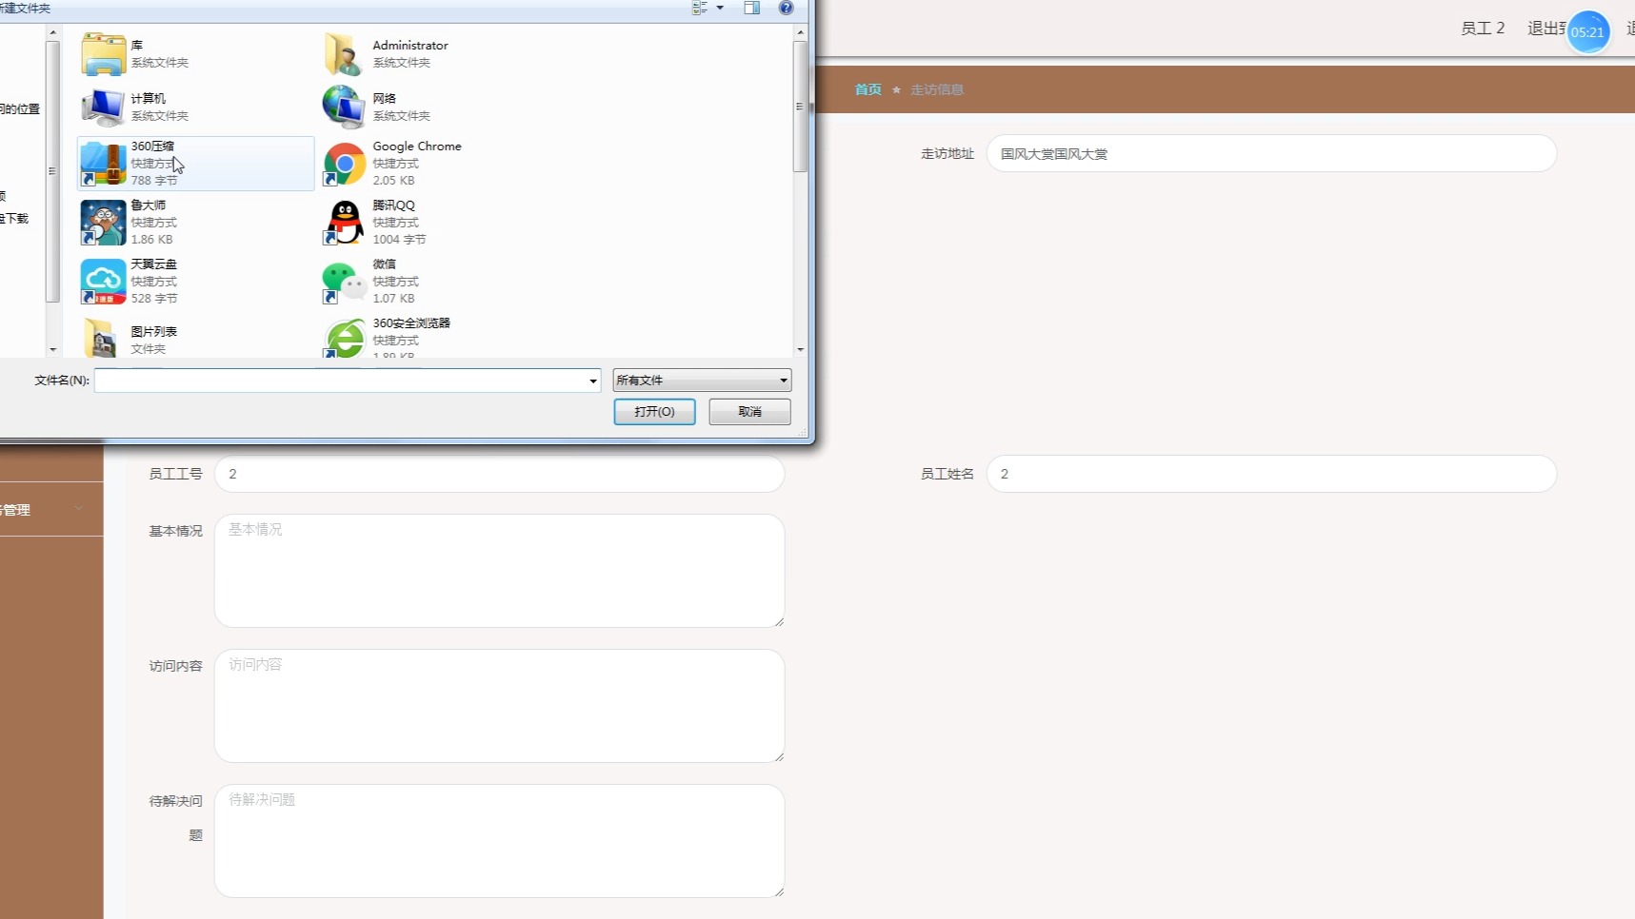
Task: Click the 待解决问题 text area
Action: (x=499, y=841)
